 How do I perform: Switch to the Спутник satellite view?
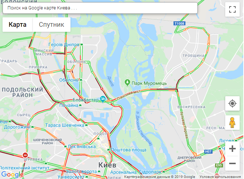pos(51,25)
